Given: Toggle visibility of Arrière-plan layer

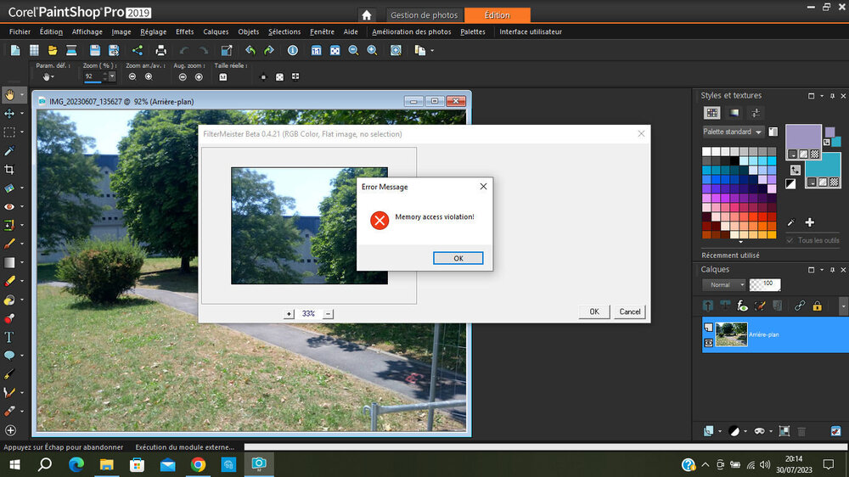Looking at the screenshot, I should (709, 341).
